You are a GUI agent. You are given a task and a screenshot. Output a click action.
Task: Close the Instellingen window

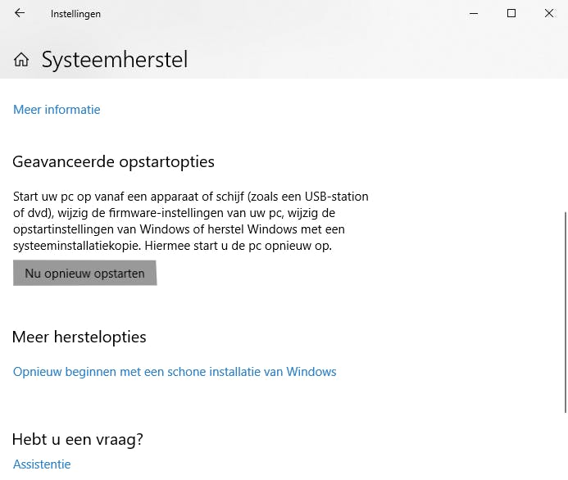click(549, 13)
